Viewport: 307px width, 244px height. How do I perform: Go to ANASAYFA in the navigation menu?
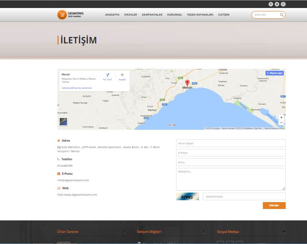[x=112, y=15]
